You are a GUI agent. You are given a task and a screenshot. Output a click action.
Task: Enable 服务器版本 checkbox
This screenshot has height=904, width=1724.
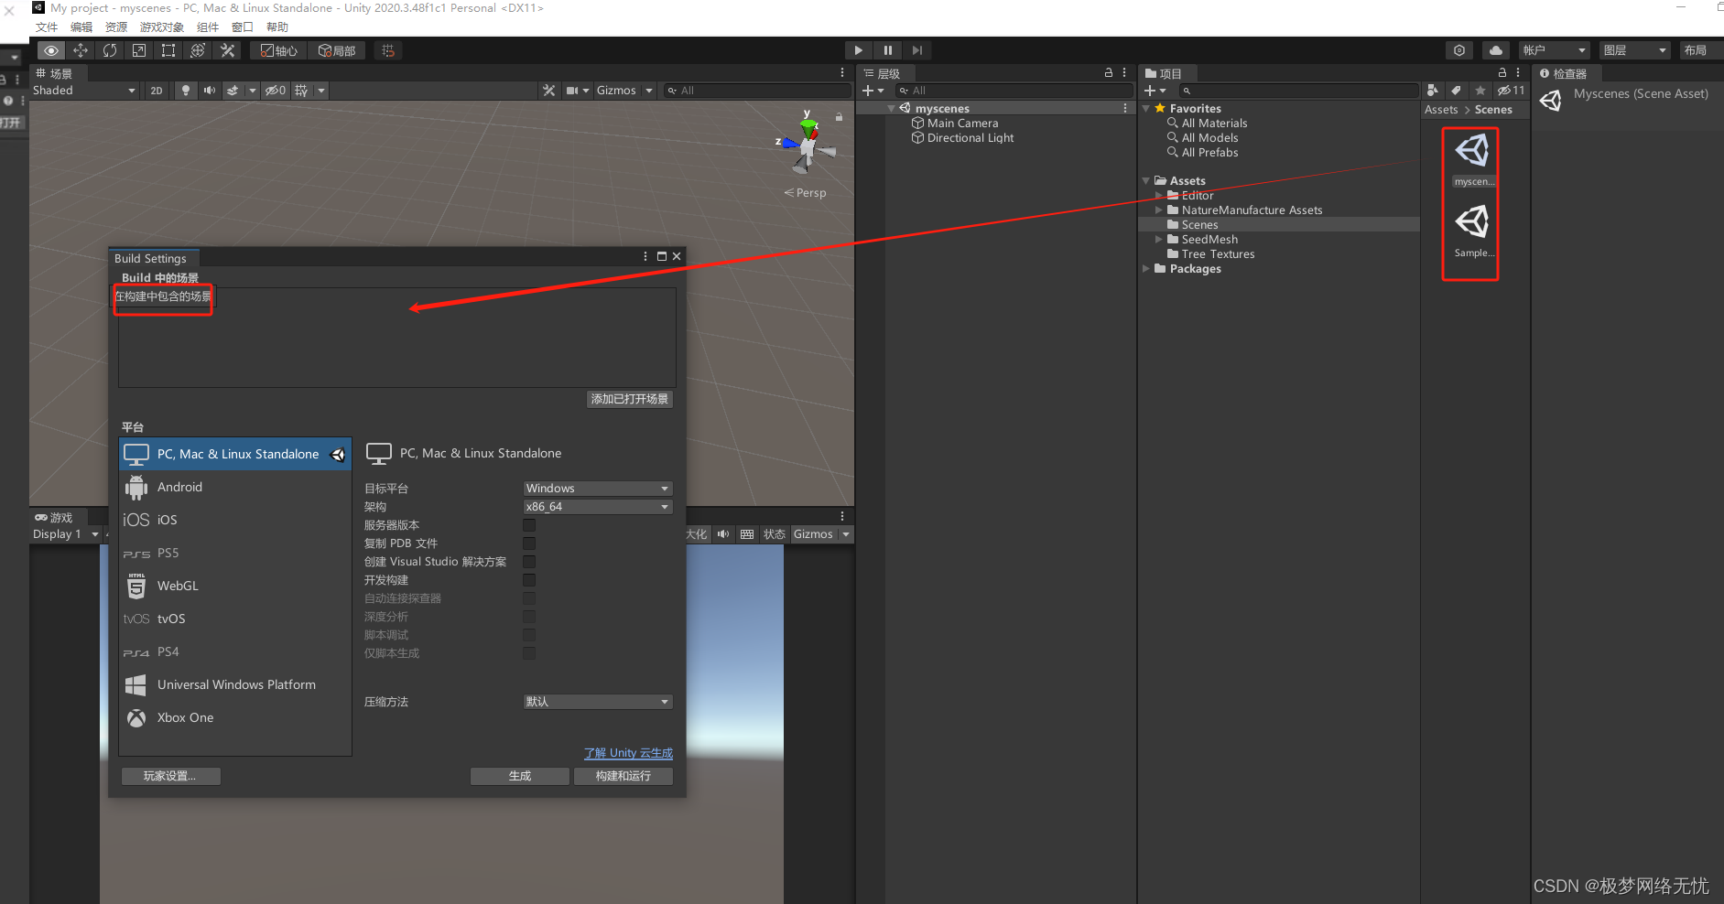click(x=529, y=525)
